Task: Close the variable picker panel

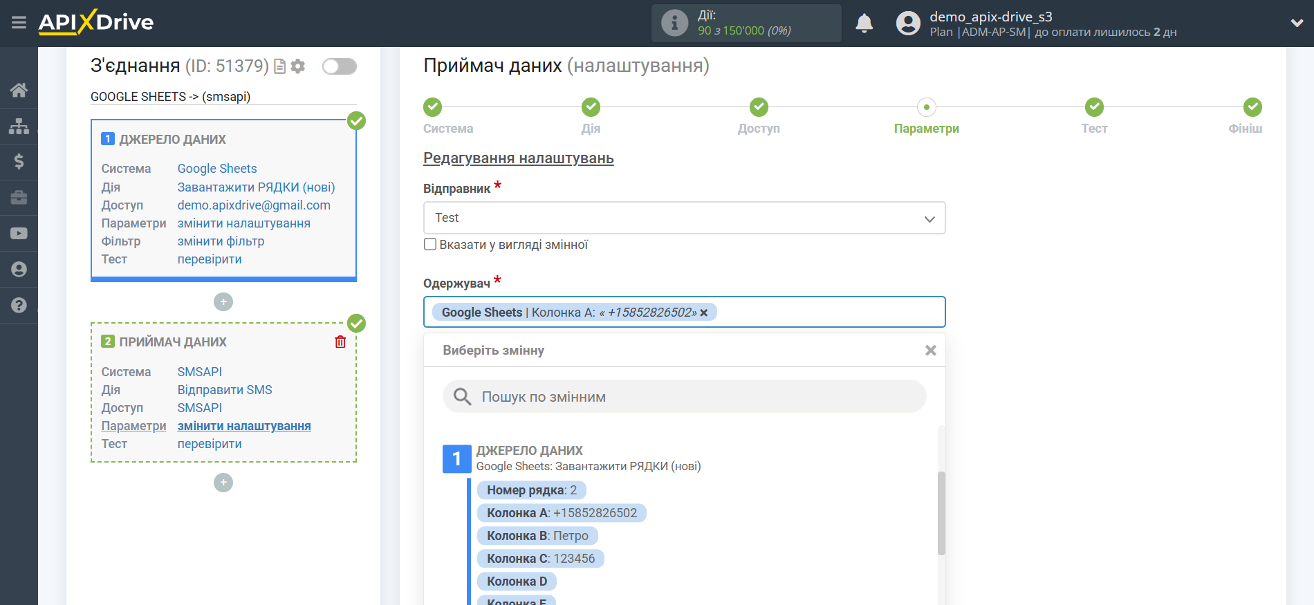Action: (x=931, y=351)
